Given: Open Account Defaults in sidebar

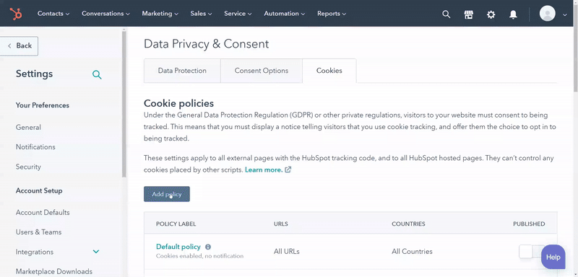Looking at the screenshot, I should pos(43,212).
